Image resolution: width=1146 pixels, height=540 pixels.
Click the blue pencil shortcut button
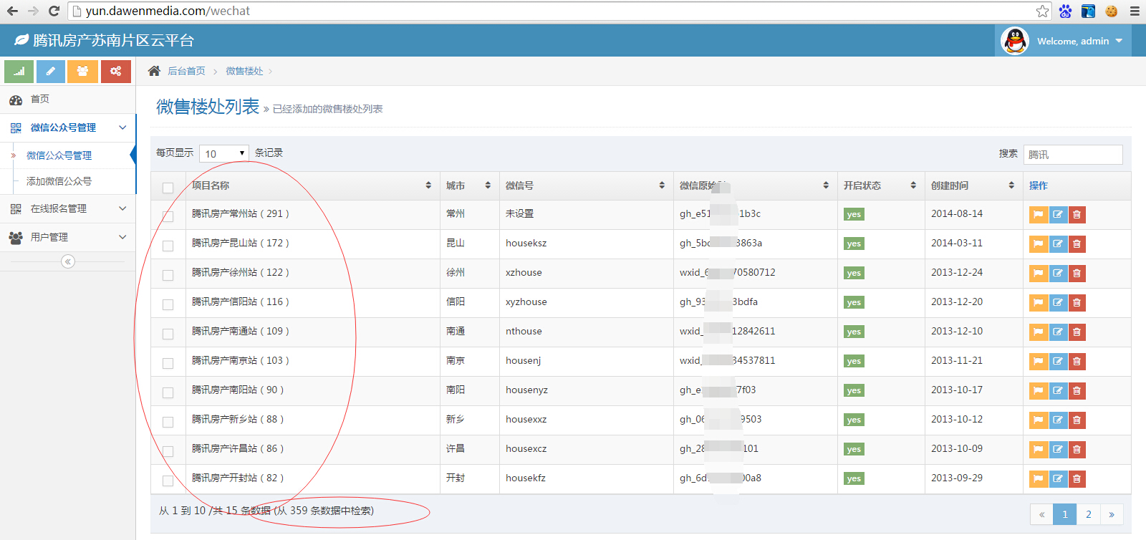click(51, 72)
